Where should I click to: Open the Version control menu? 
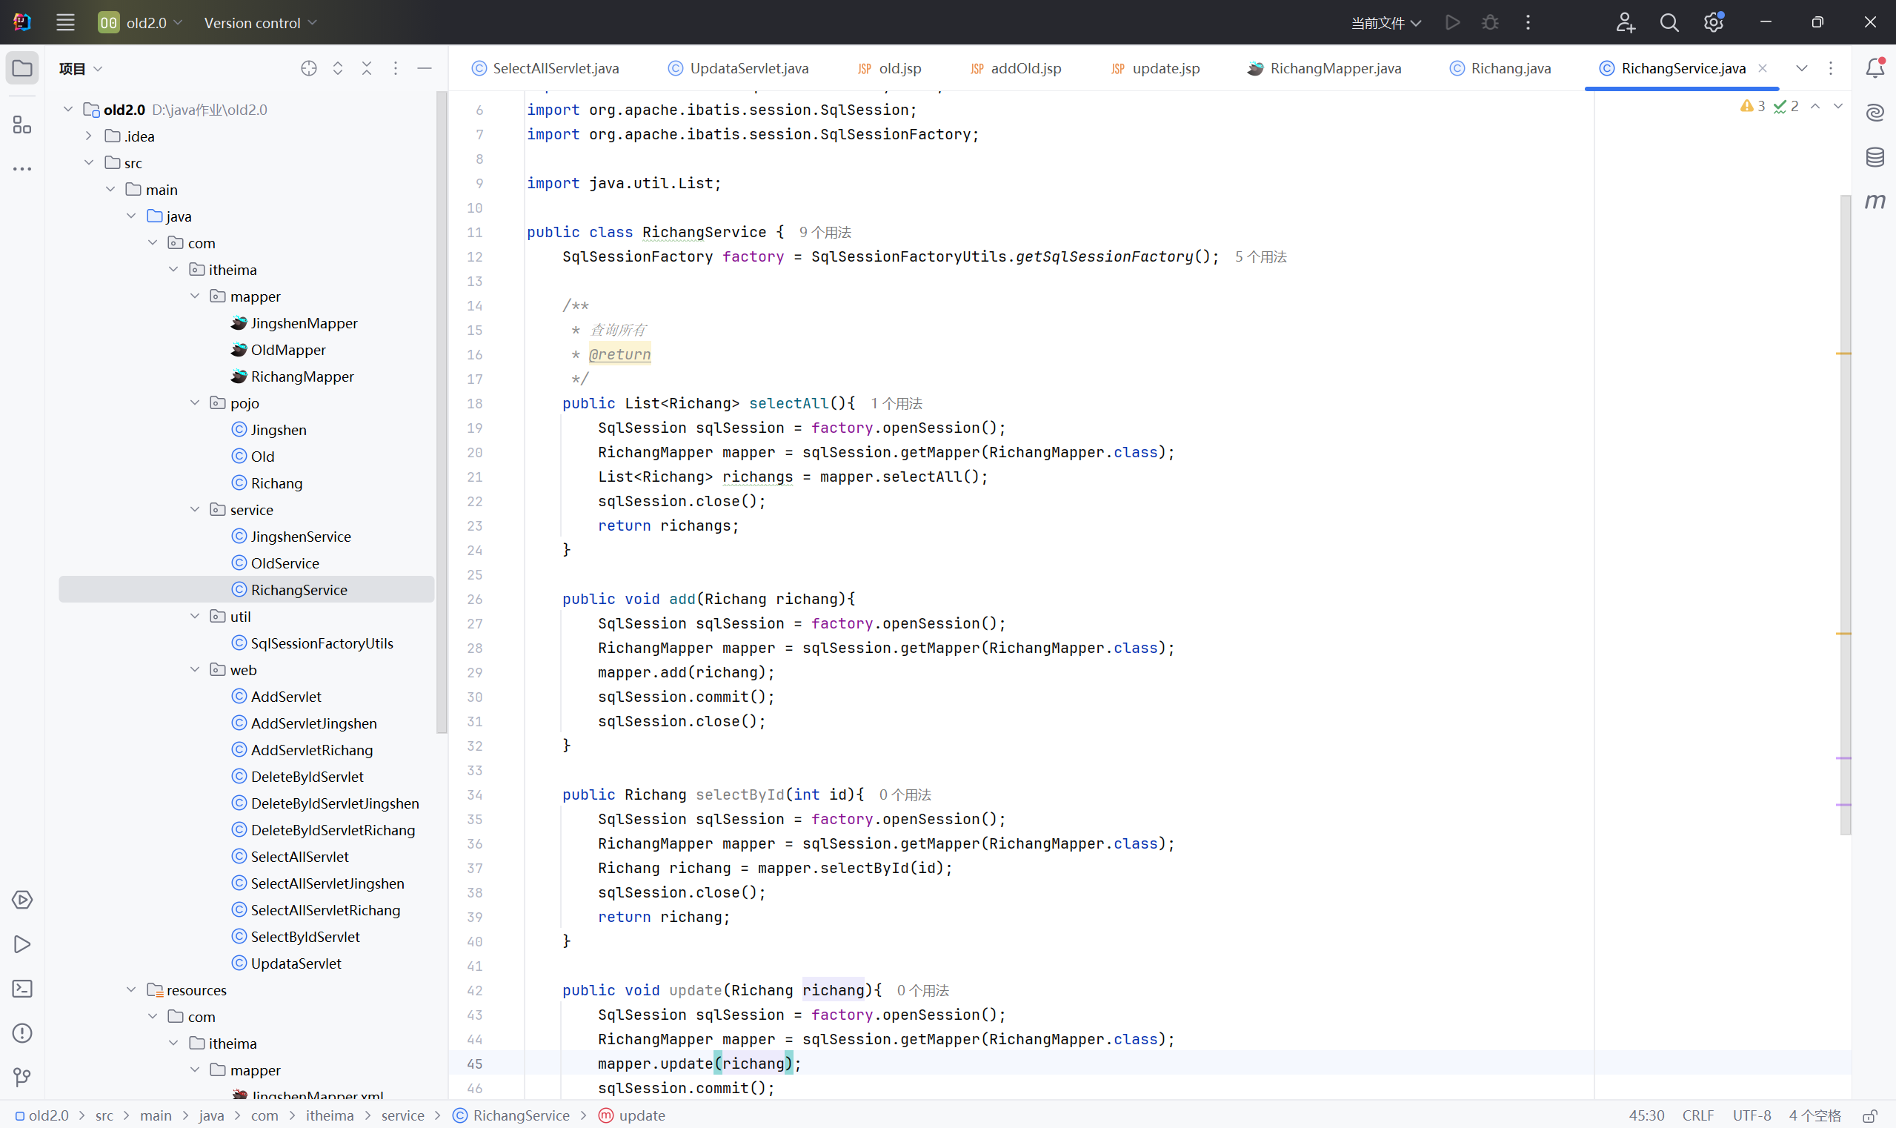coord(260,23)
